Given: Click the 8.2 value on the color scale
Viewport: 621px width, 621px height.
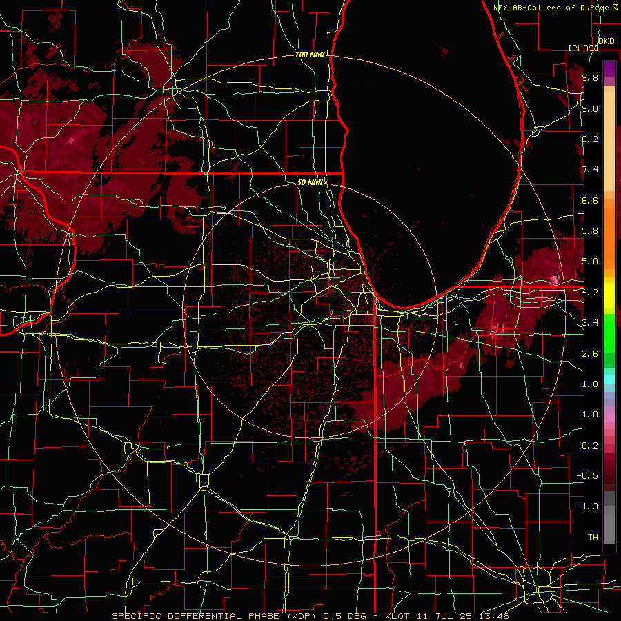Looking at the screenshot, I should click(590, 139).
